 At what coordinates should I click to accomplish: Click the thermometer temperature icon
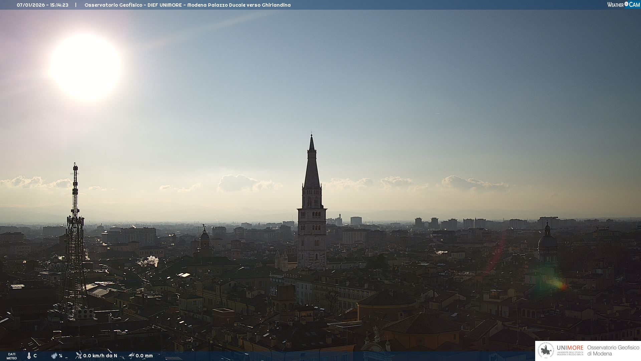pyautogui.click(x=29, y=356)
